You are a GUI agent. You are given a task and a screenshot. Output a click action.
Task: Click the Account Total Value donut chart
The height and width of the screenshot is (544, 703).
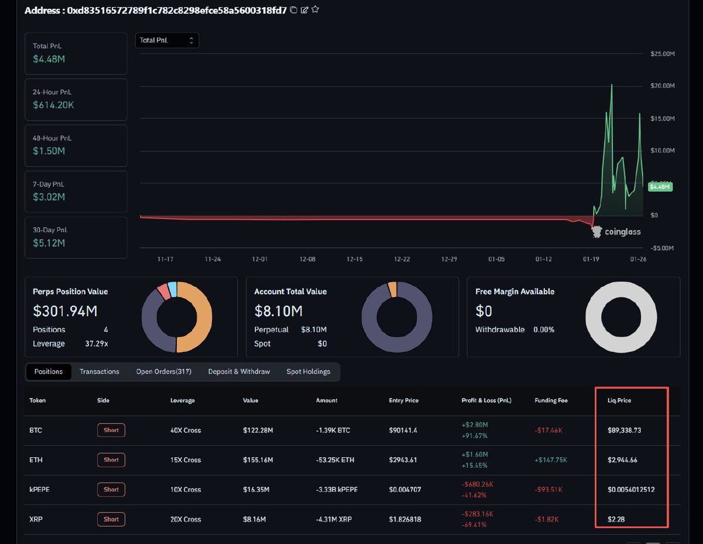coord(397,317)
